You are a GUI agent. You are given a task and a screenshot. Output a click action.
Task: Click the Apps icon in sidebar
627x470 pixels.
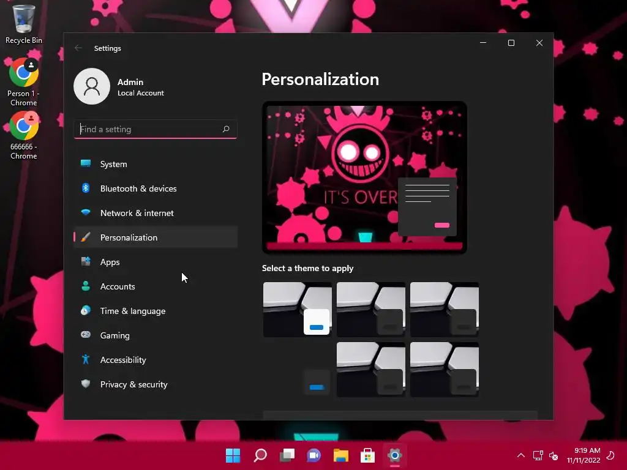tap(86, 261)
